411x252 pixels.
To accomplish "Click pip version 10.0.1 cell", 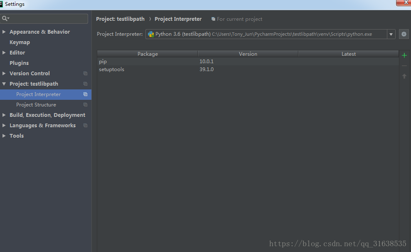I will (x=207, y=62).
